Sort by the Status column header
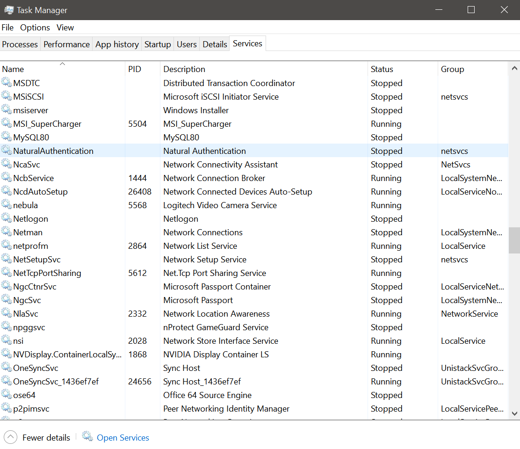 click(403, 69)
